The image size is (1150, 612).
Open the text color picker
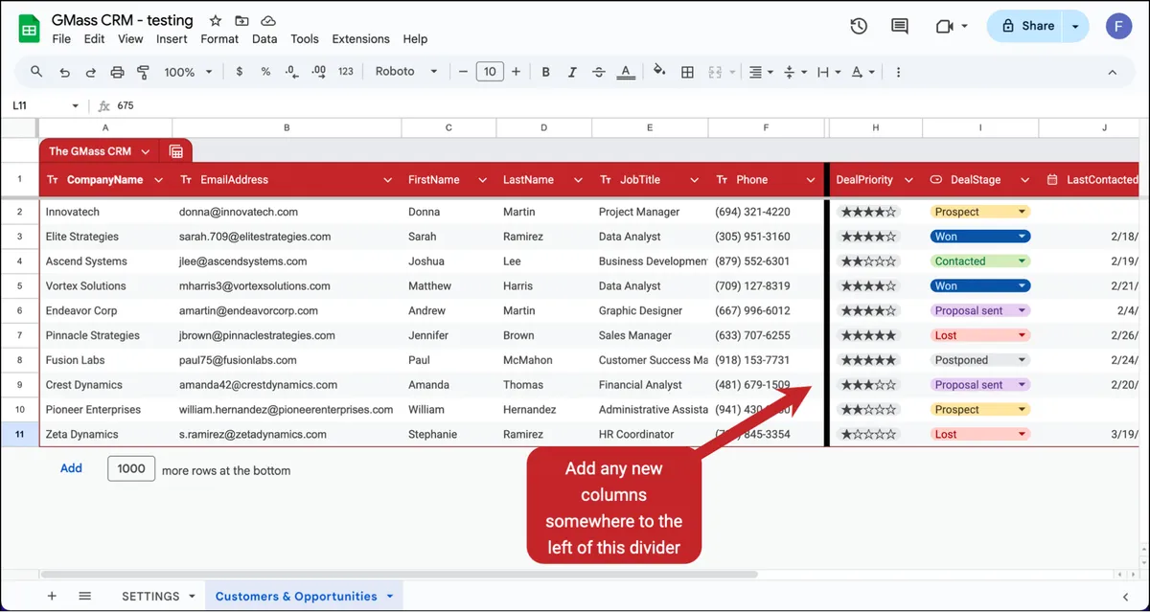click(626, 72)
